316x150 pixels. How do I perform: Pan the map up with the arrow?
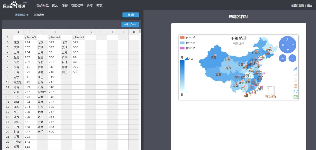tap(287, 40)
